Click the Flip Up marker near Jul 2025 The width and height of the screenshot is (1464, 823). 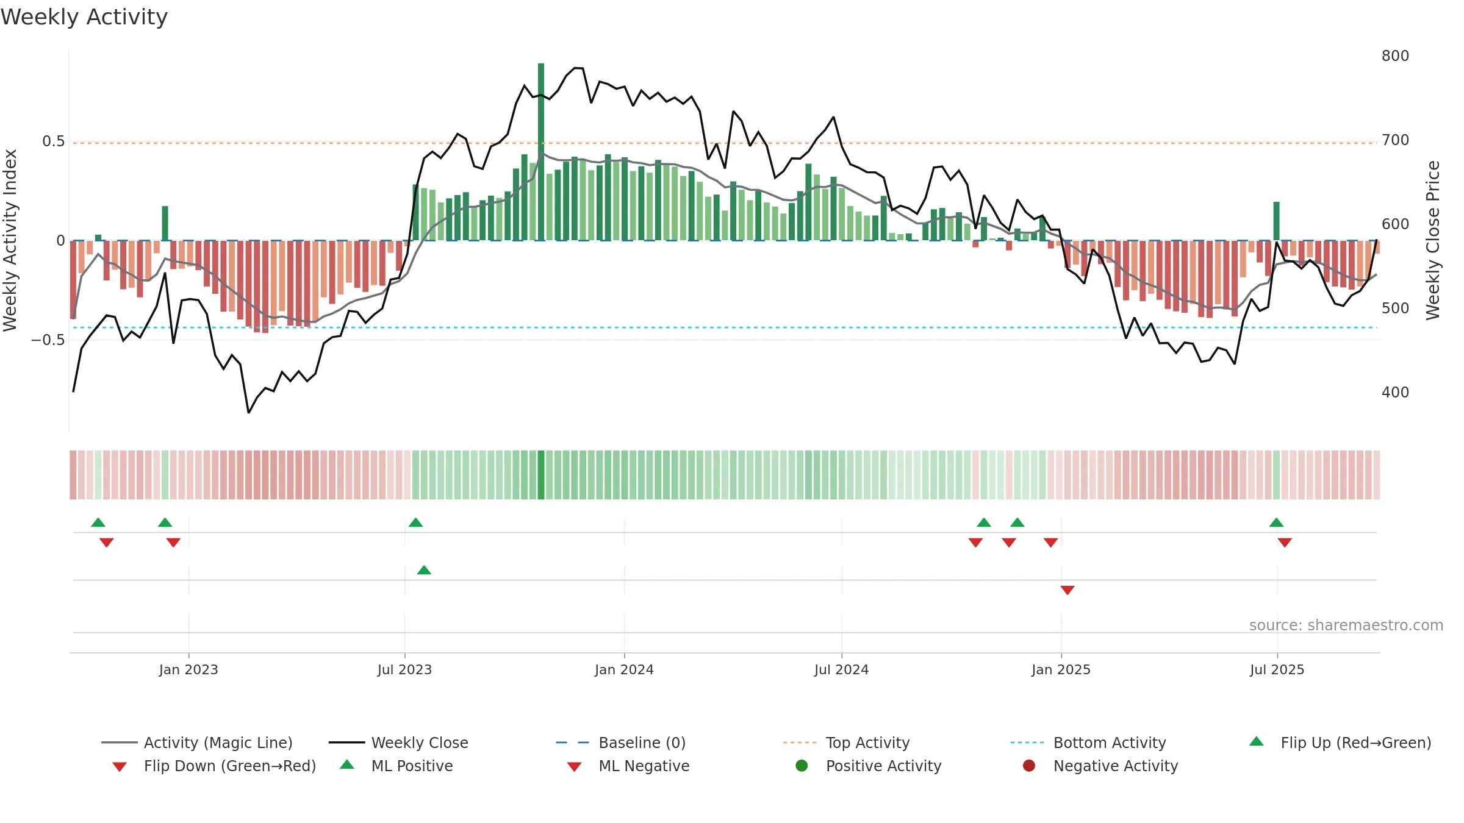[1276, 522]
